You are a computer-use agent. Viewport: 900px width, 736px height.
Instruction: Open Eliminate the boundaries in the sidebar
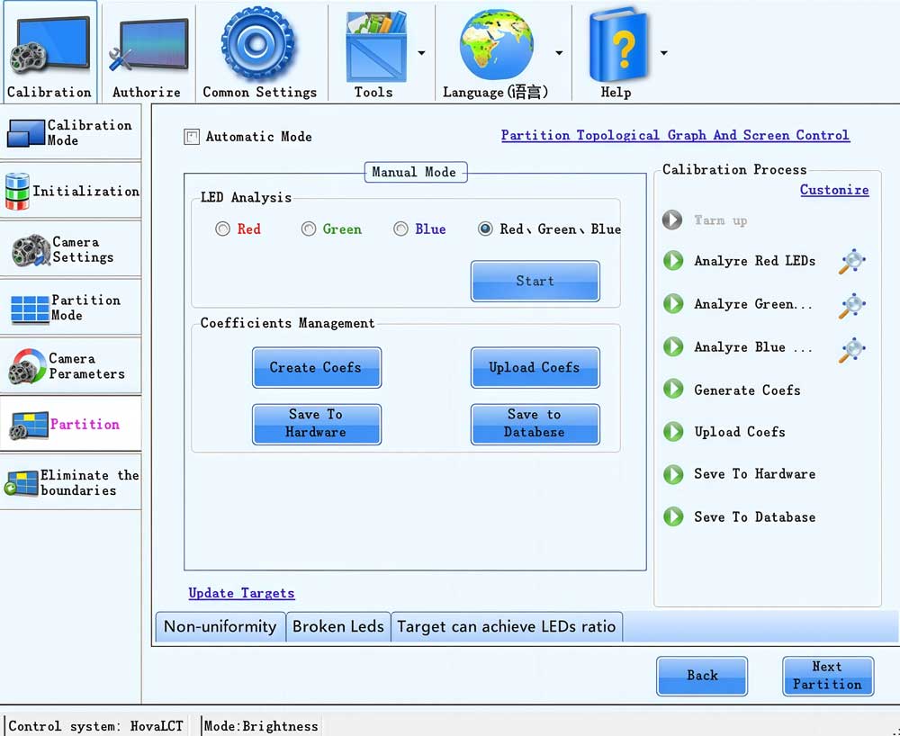pos(70,482)
